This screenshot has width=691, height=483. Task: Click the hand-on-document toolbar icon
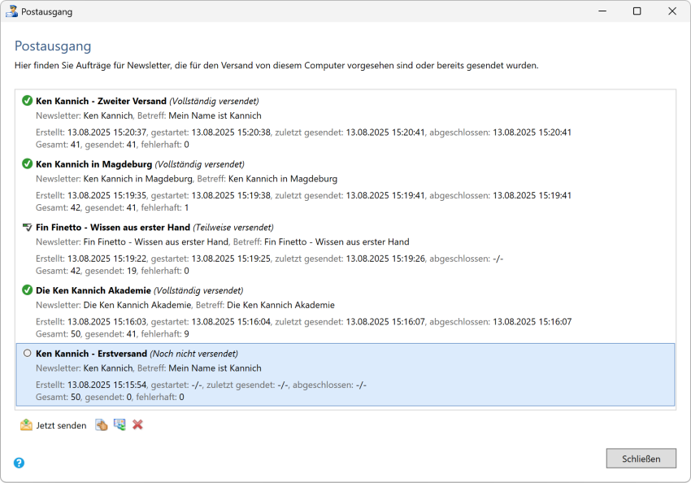tap(101, 425)
